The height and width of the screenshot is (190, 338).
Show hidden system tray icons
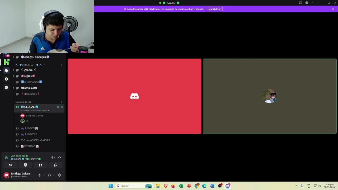click(296, 186)
